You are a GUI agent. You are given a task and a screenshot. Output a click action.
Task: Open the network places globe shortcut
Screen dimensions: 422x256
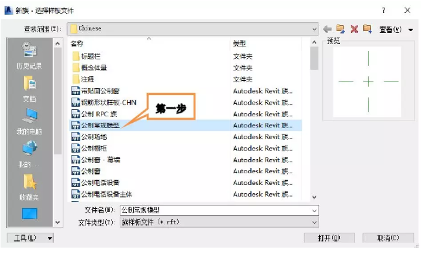click(29, 155)
